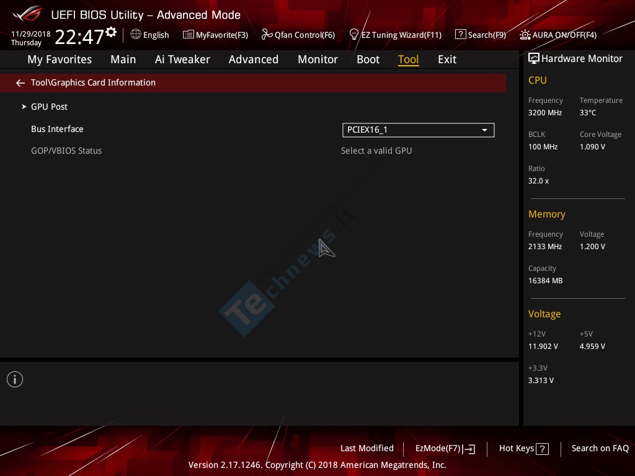Toggle AURA ON/OFF(F4)
635x476 pixels.
coord(558,35)
